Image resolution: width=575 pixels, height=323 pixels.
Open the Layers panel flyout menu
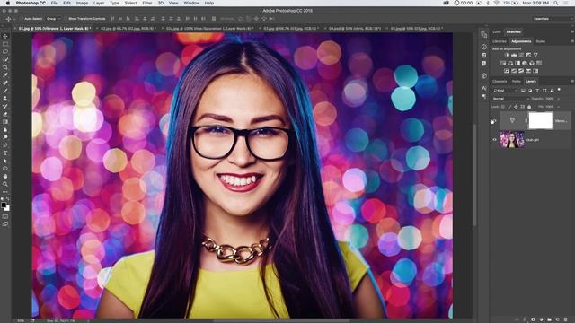[571, 82]
